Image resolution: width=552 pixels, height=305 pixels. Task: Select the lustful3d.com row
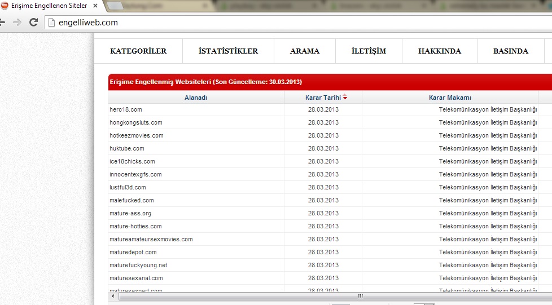330,188
